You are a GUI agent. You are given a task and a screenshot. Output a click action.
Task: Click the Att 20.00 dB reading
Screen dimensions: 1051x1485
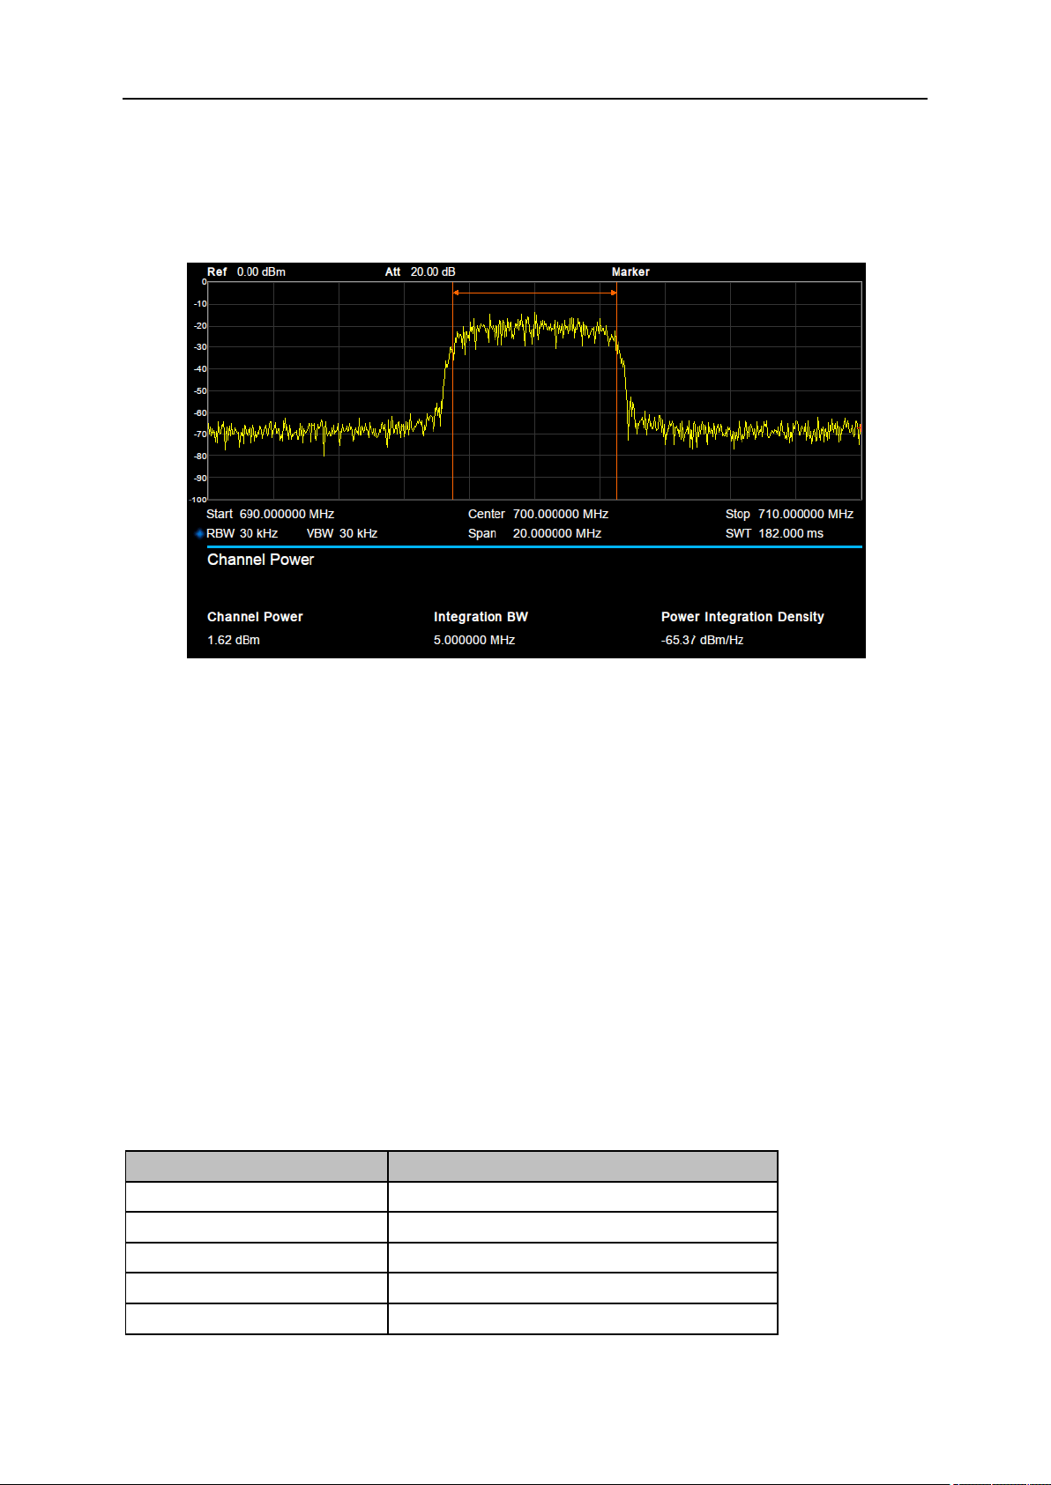421,271
